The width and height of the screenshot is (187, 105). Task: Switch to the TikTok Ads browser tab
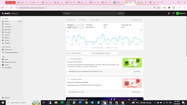tap(22, 2)
